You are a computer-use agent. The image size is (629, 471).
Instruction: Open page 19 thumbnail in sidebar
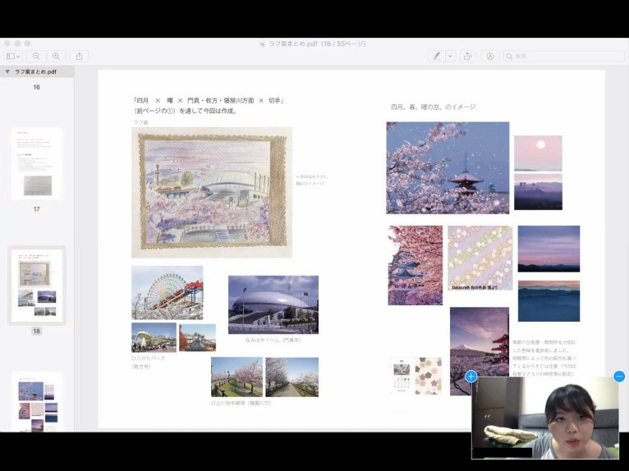[37, 402]
